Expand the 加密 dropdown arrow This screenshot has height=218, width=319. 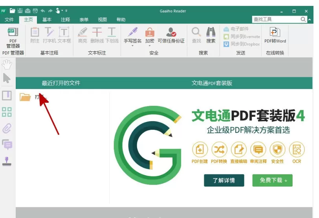tap(150, 45)
